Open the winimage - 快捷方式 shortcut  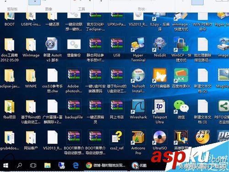(181, 17)
